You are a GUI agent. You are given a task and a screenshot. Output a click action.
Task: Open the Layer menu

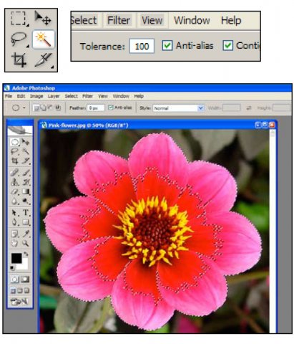click(x=54, y=96)
